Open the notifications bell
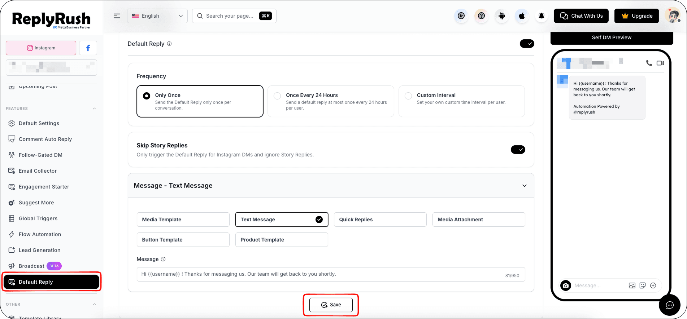 coord(542,16)
